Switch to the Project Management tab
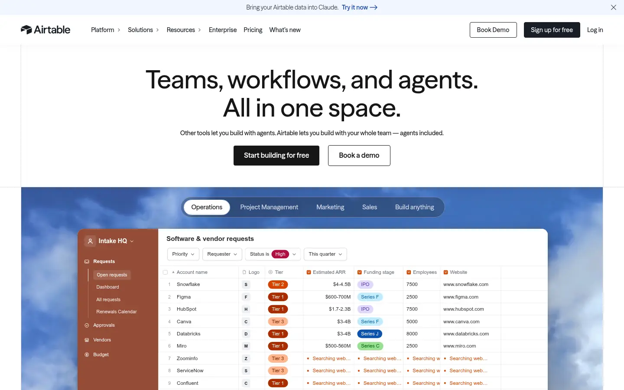The image size is (624, 390). tap(269, 207)
